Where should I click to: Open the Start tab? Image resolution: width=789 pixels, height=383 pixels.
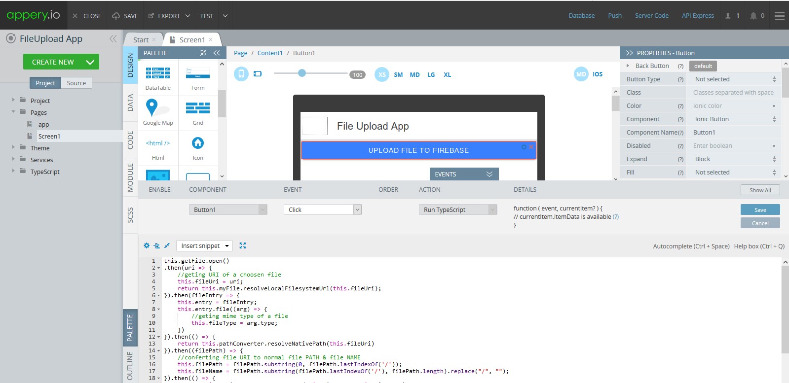[x=141, y=40]
